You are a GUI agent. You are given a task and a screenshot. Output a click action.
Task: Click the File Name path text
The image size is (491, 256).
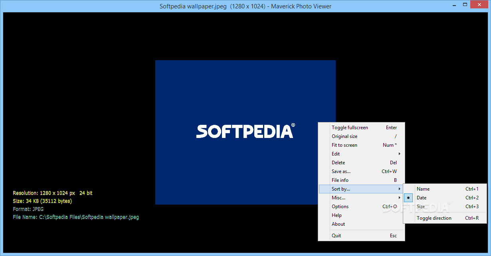coord(76,217)
